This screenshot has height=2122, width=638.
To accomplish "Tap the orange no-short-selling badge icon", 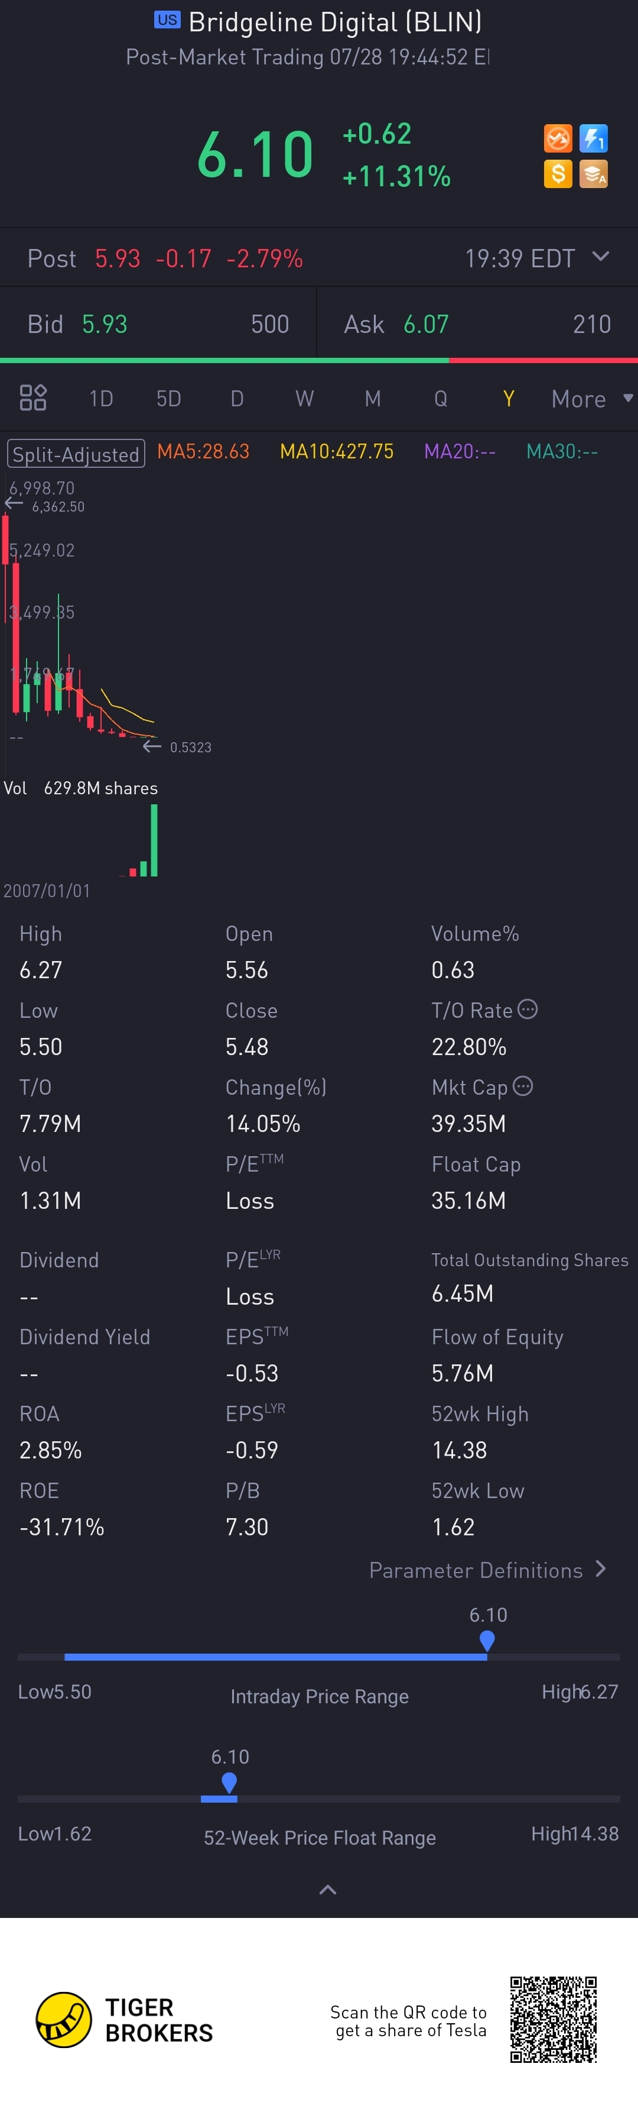I will (557, 138).
